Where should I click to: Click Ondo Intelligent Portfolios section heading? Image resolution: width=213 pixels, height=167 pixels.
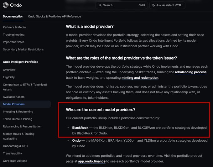20,62
